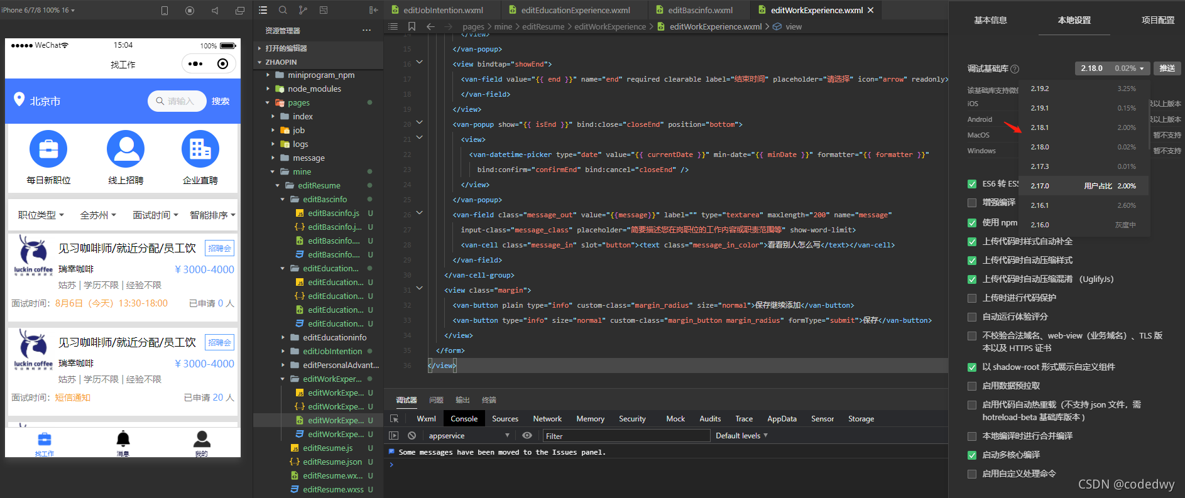Toggle the 使用 npm checkbox
Viewport: 1185px width, 498px height.
(972, 222)
